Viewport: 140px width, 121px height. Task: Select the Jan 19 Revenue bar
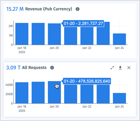[x=38, y=34]
